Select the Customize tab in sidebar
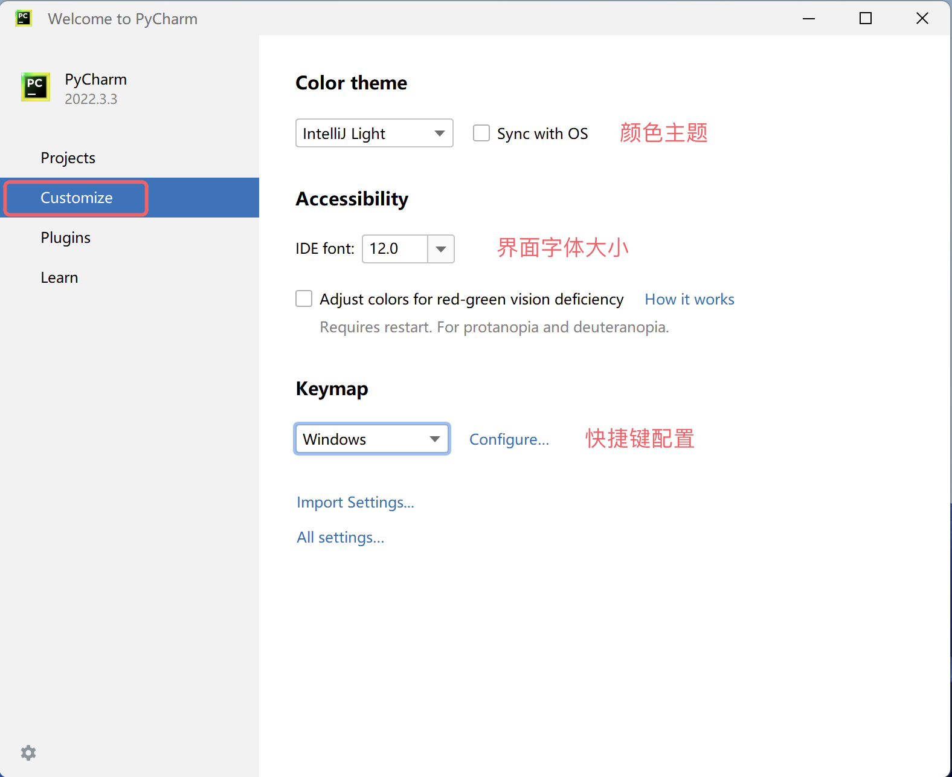 [x=77, y=198]
